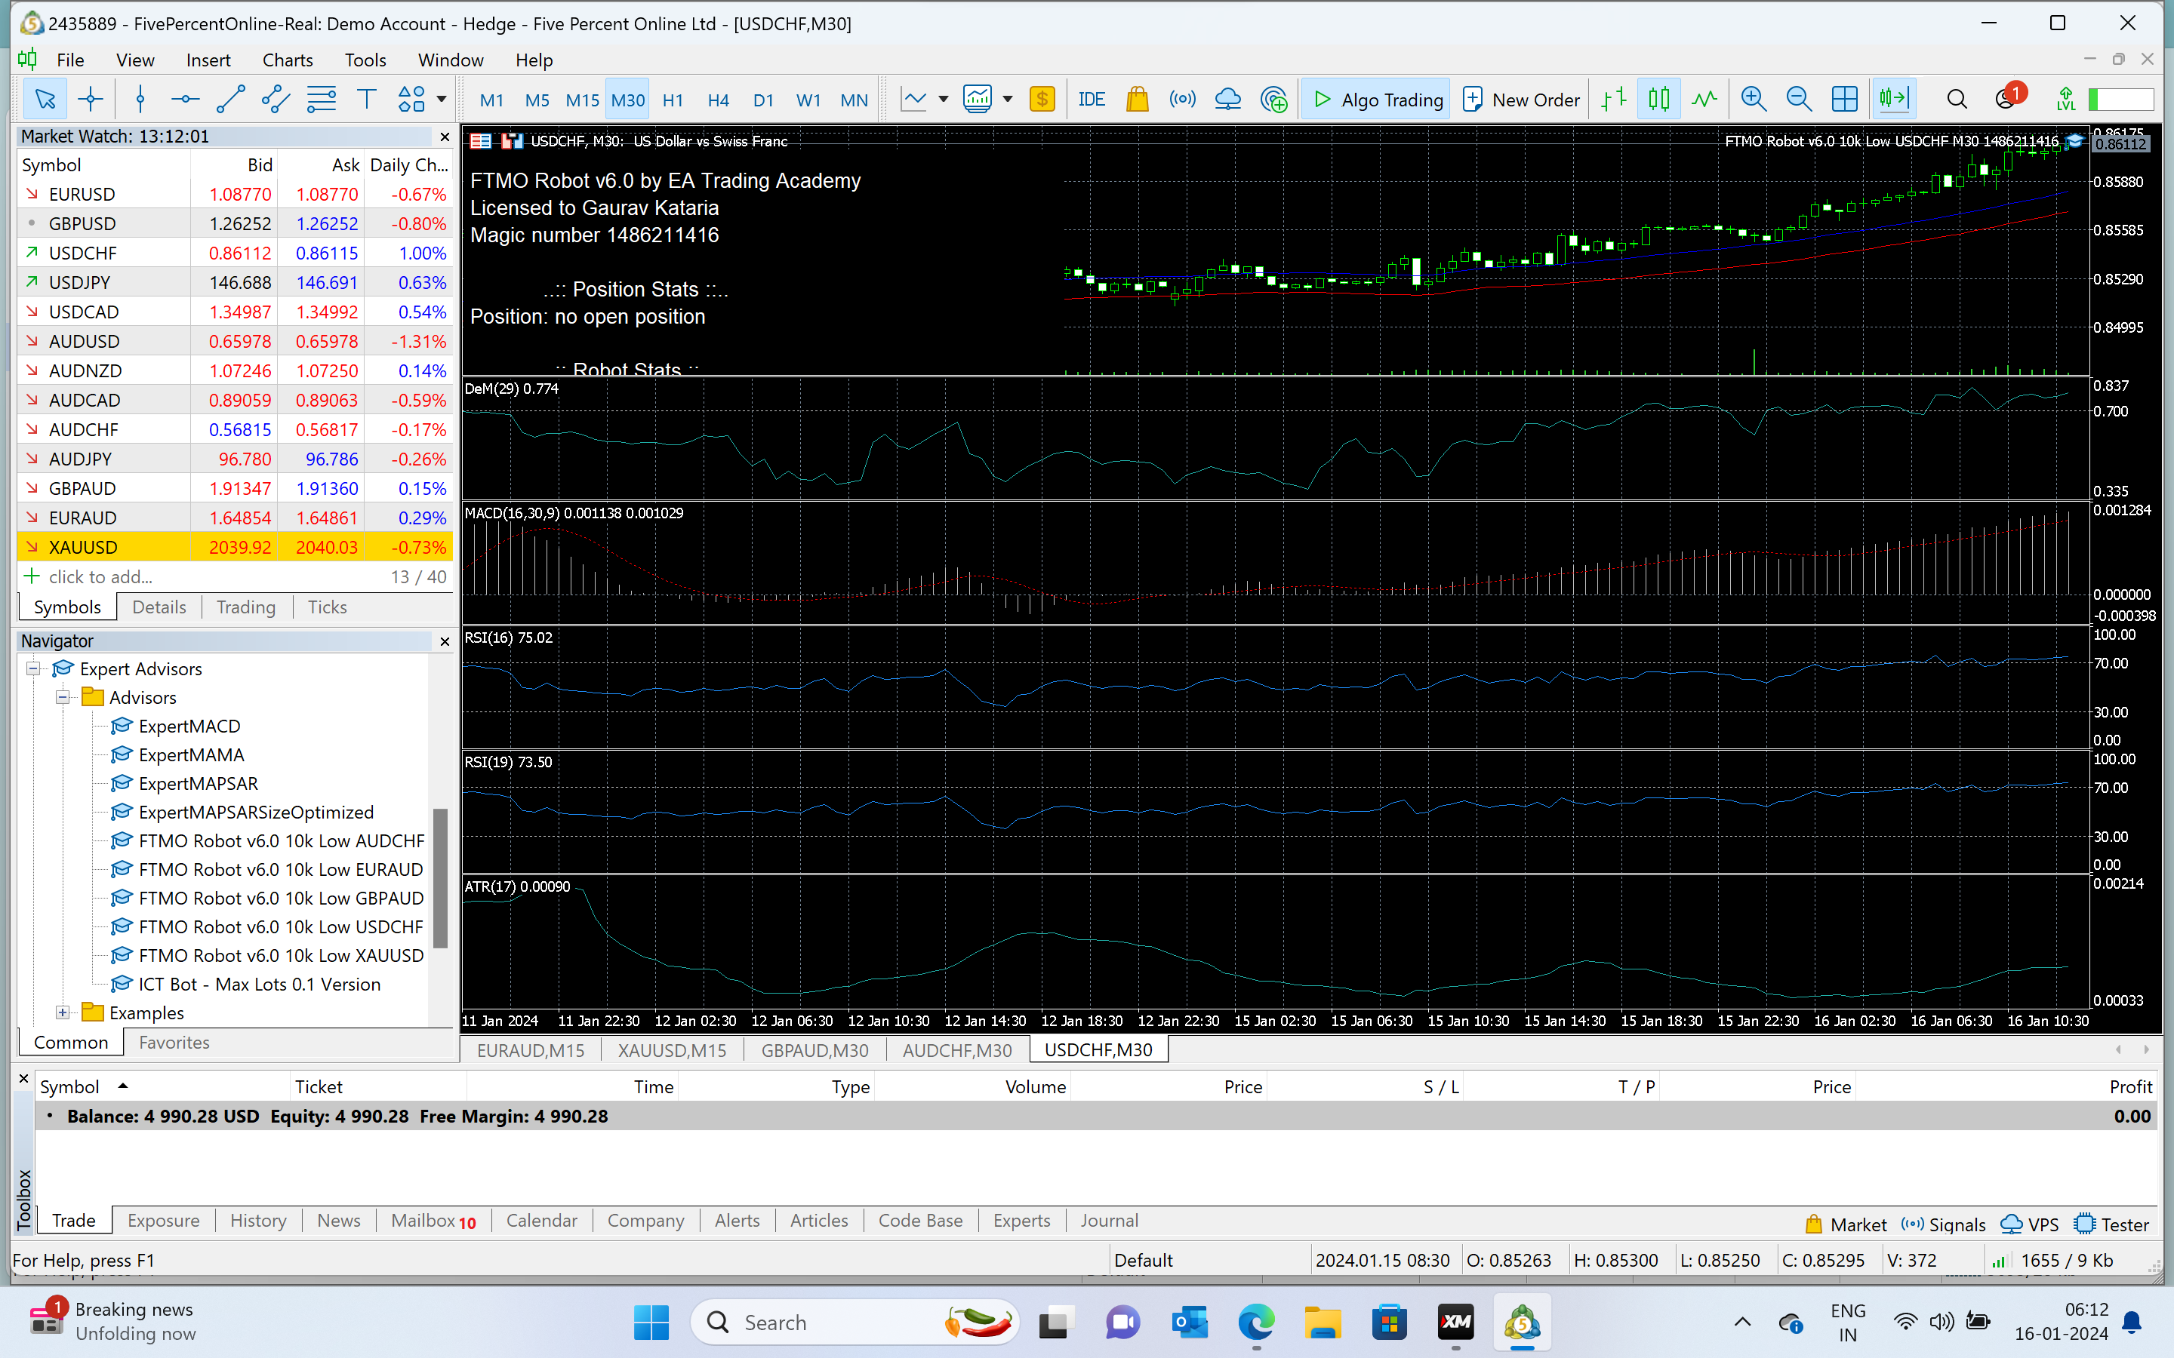Open the XAUUSD,M15 chart tab
Screen dimensions: 2174x1358
click(672, 1050)
